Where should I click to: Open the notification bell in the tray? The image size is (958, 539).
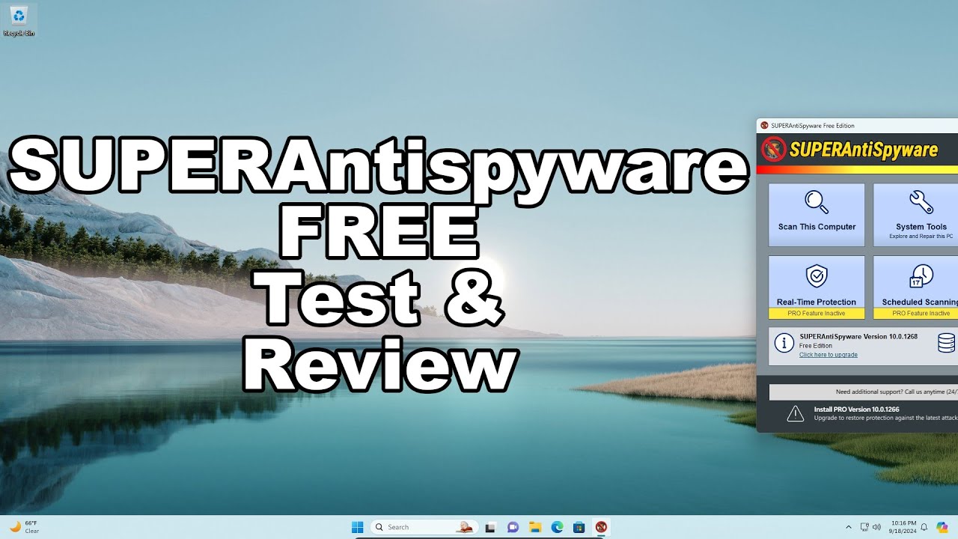(x=924, y=527)
